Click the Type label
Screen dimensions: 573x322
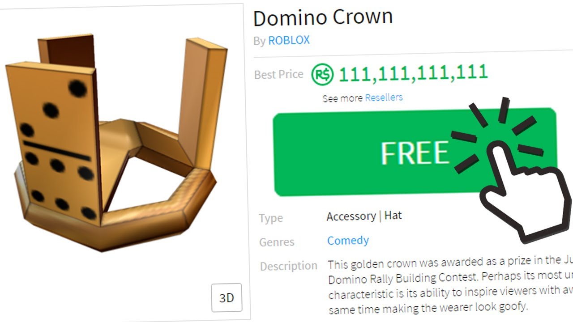[271, 218]
